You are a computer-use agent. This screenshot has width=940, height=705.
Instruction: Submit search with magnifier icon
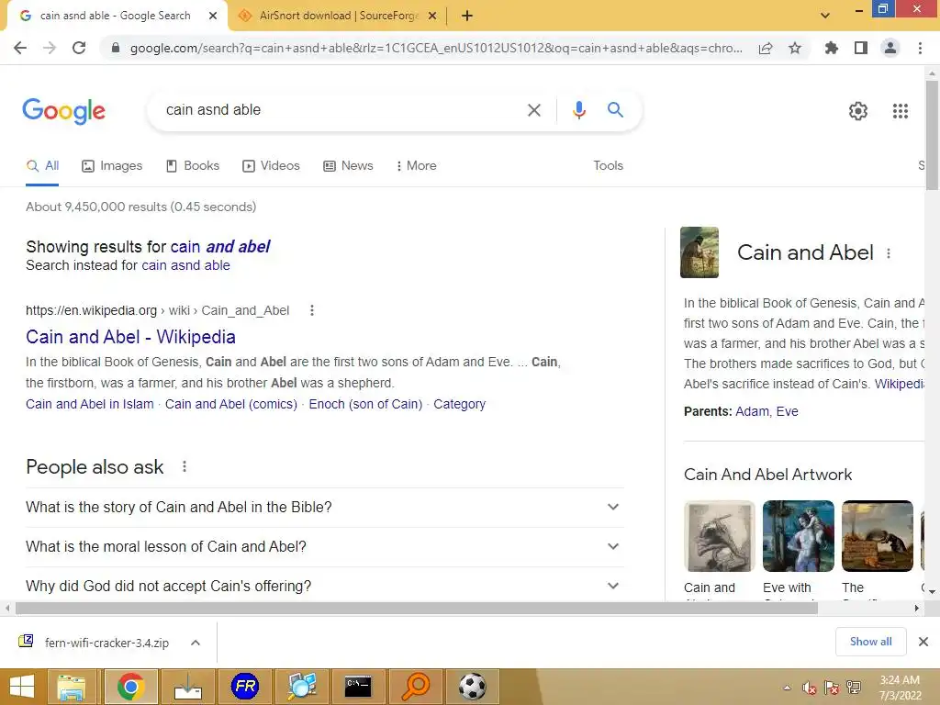[615, 110]
